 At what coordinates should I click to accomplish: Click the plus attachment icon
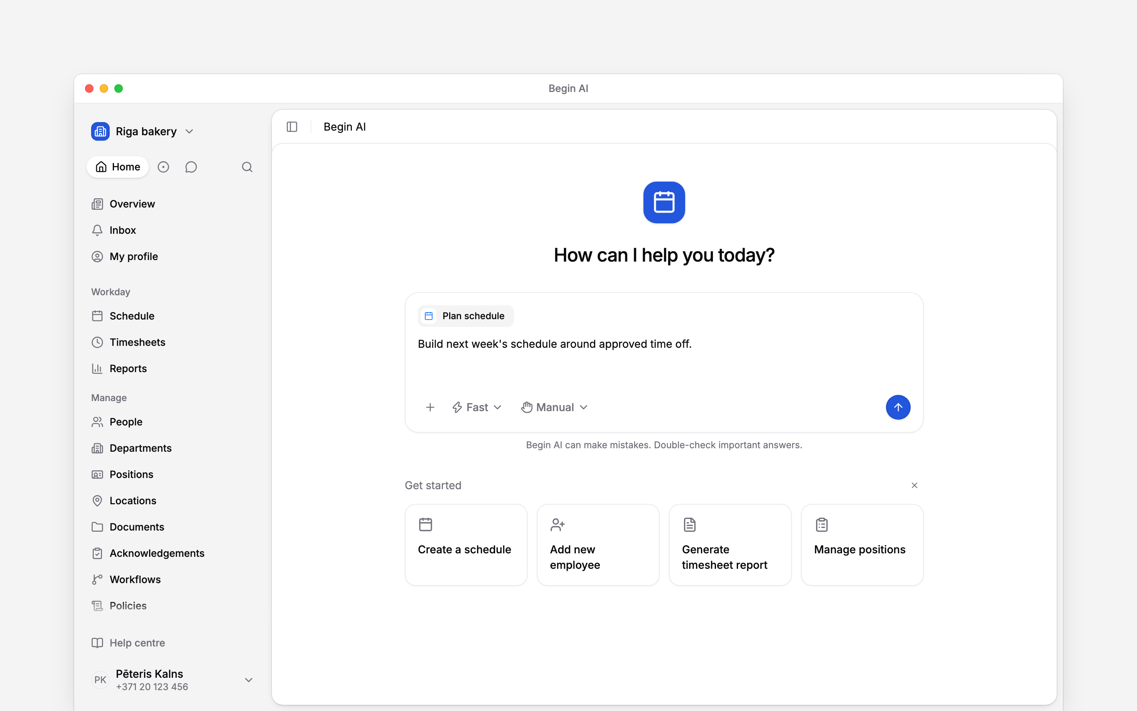tap(430, 407)
